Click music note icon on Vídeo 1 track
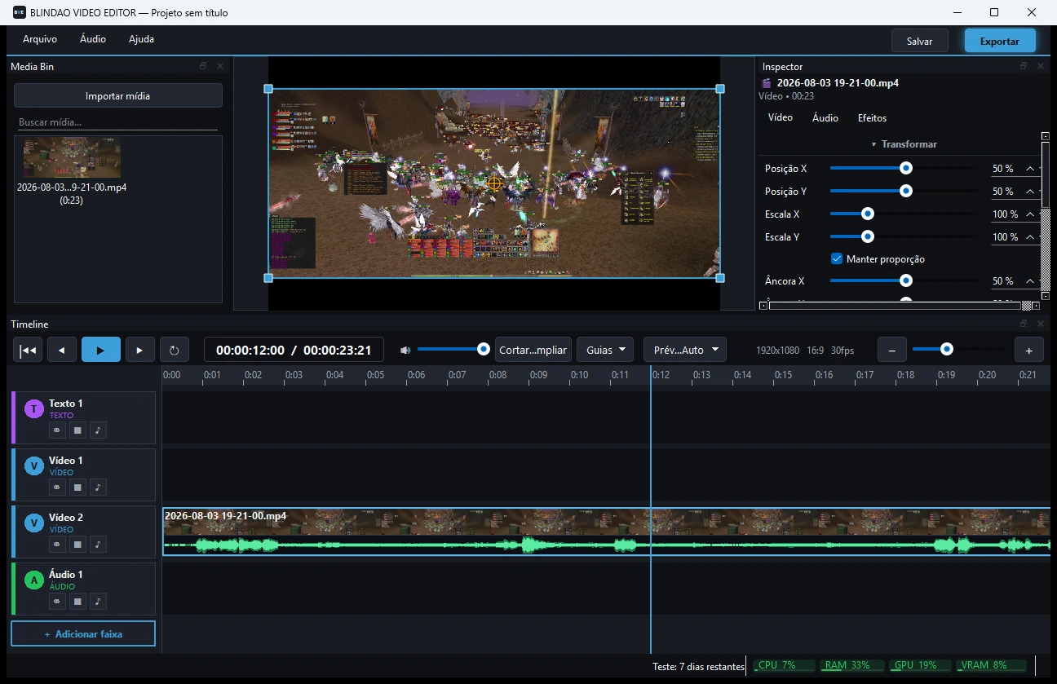The image size is (1057, 684). pos(98,488)
